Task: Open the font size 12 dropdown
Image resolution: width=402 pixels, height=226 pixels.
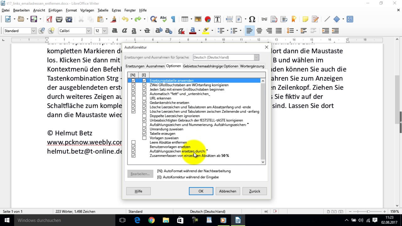Action: point(105,31)
